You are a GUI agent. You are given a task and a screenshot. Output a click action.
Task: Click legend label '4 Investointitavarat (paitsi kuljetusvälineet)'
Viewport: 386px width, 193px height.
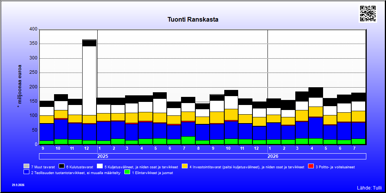coord(247,167)
